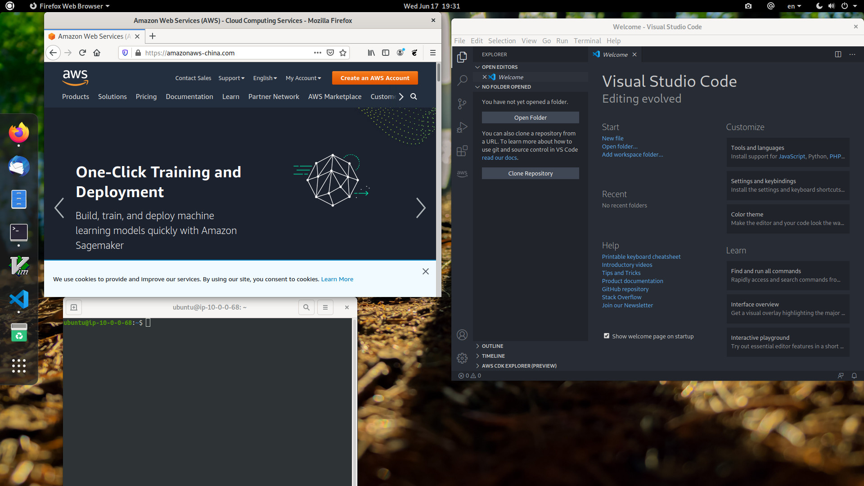
Task: Open the AWS toolkit sidebar icon
Action: (x=462, y=173)
